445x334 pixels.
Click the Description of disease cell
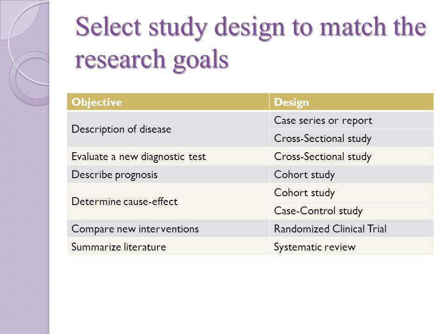168,129
